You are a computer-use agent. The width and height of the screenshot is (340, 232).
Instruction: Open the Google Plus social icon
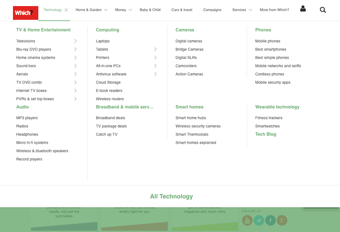[282, 220]
